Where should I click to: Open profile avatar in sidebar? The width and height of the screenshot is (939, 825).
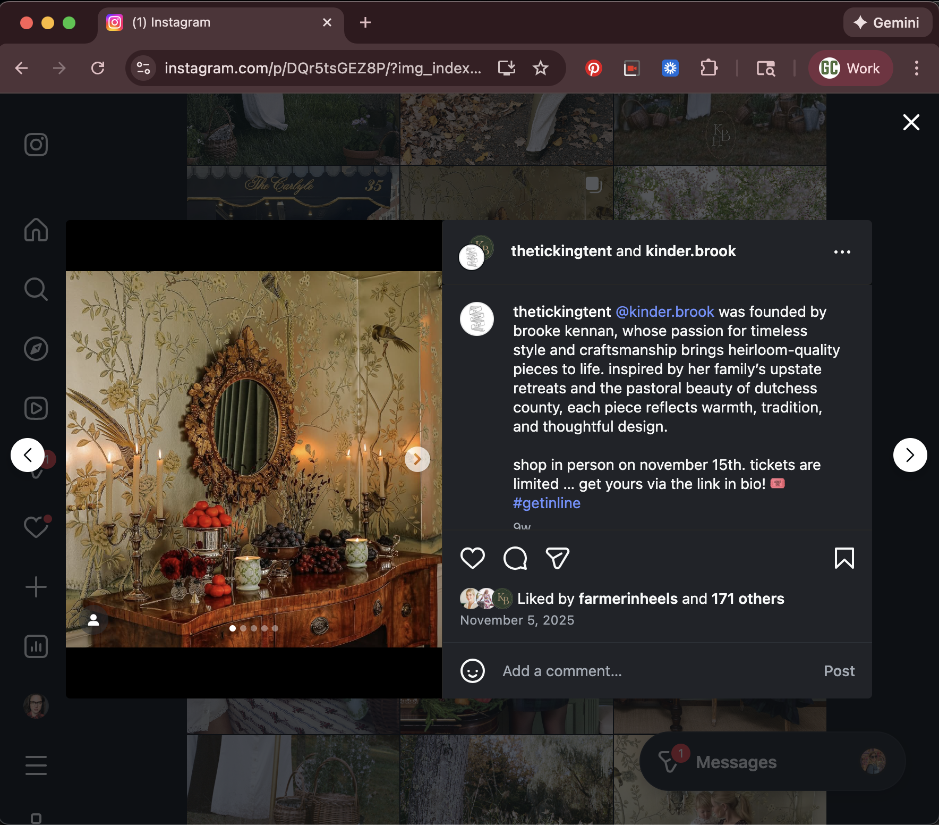(x=36, y=706)
